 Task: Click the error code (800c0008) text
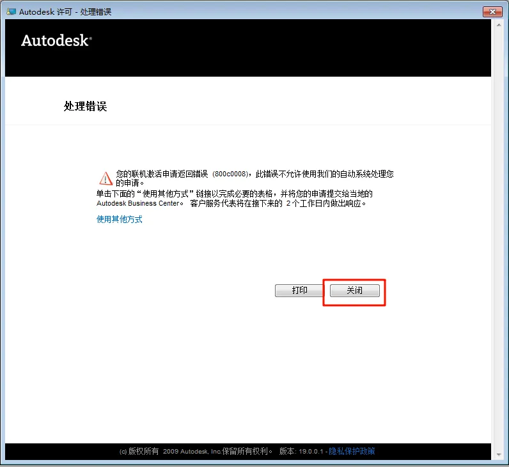click(x=230, y=174)
